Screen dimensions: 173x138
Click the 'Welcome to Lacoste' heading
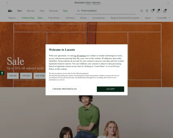coord(62,50)
